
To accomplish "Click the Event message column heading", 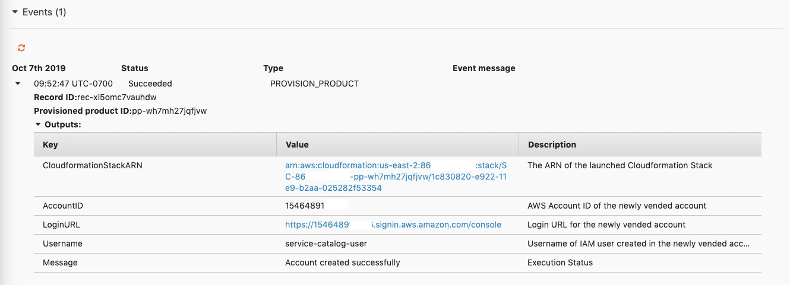I will [484, 68].
